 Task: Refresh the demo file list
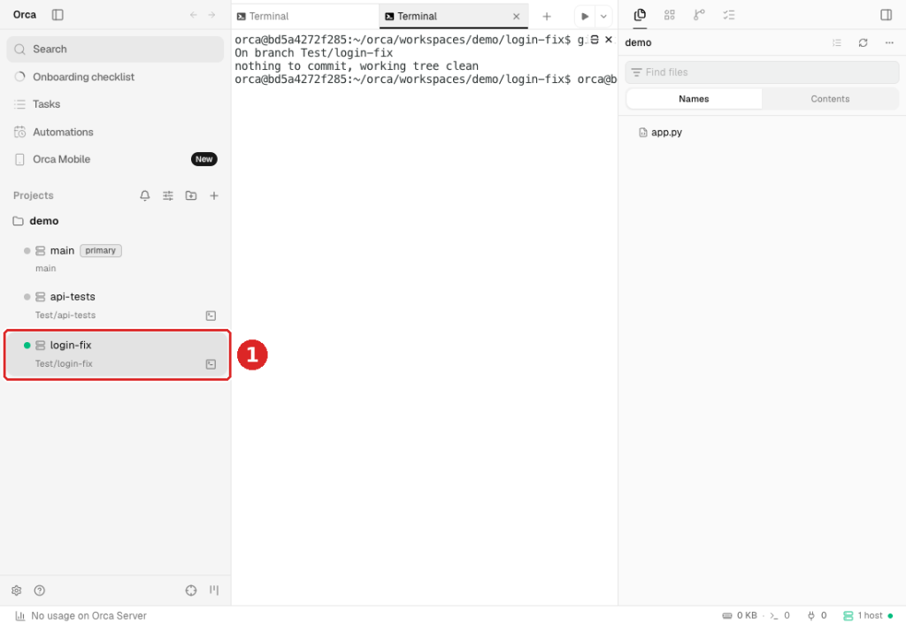864,42
